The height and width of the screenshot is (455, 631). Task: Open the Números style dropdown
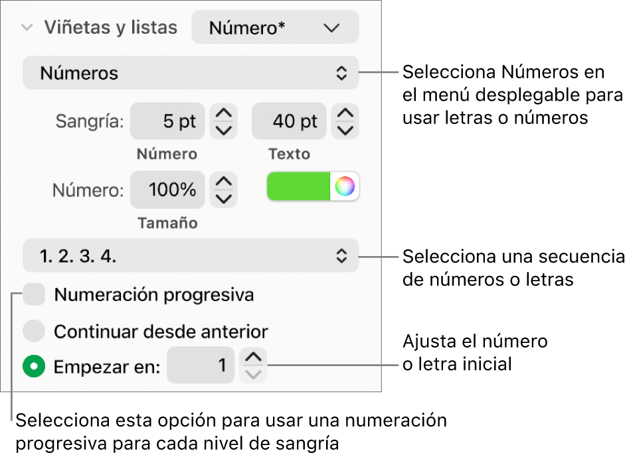[190, 73]
